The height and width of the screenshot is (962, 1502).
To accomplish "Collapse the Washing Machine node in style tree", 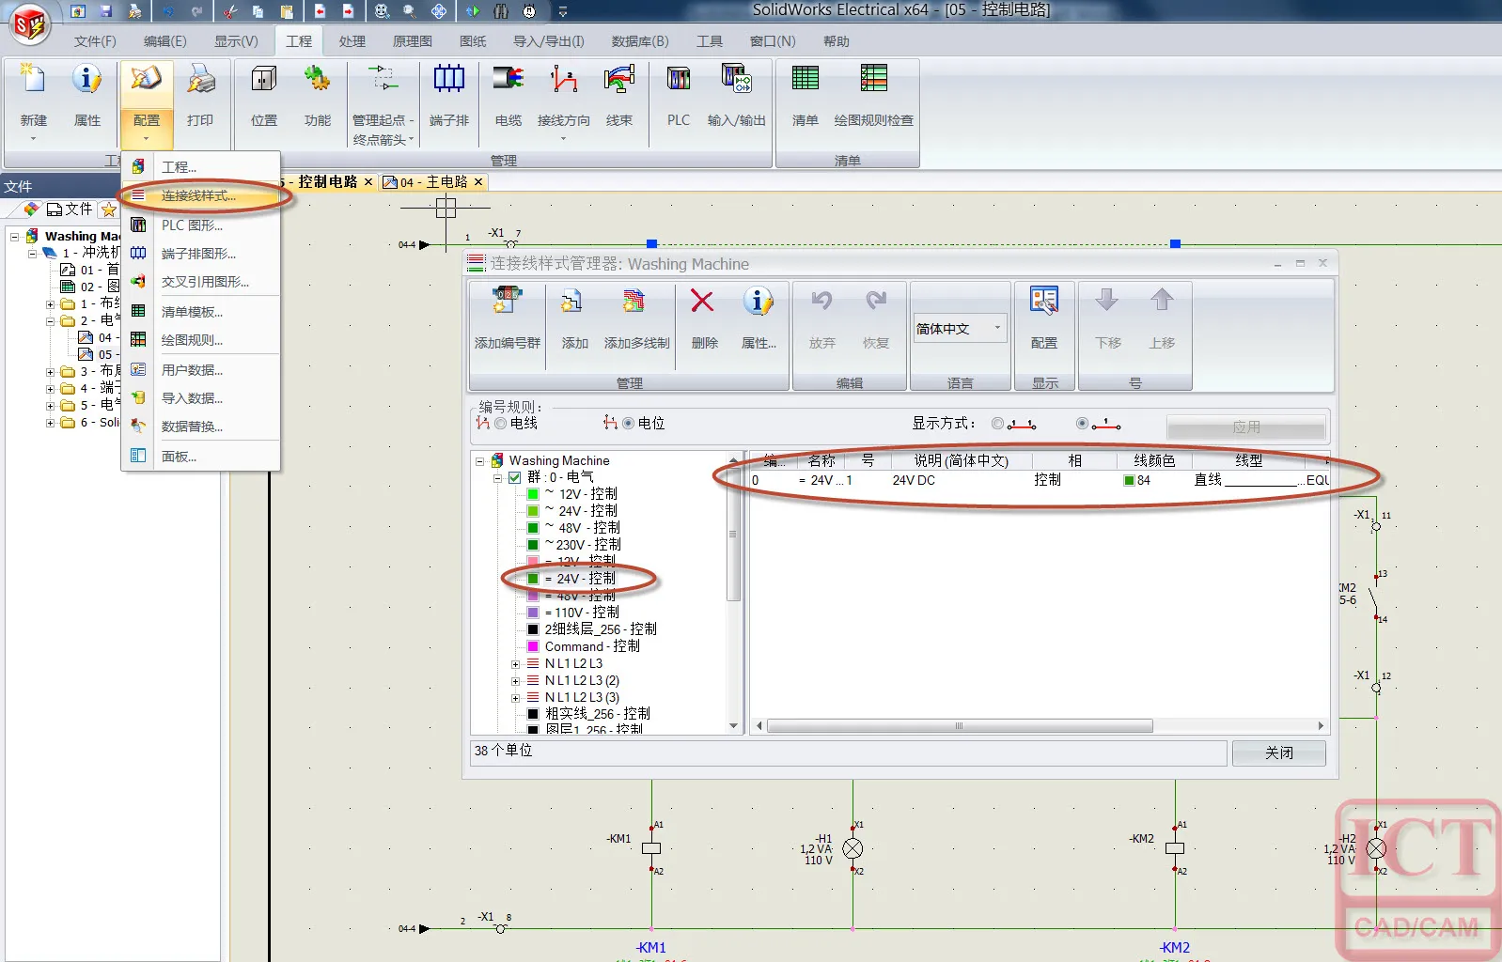I will coord(480,461).
